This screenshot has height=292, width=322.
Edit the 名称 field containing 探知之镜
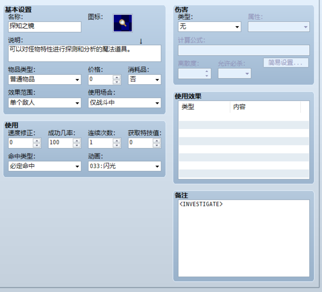click(x=44, y=27)
